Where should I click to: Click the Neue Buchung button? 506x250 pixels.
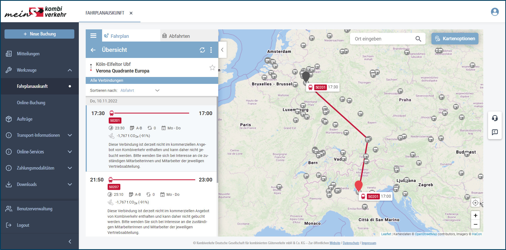click(39, 34)
